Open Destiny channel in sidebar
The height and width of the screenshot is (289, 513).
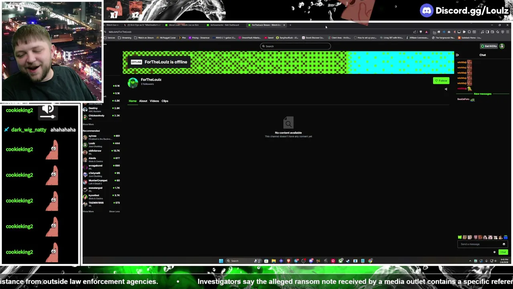pos(100,109)
